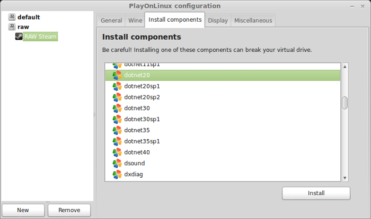Open the Miscellaneous tab
This screenshot has height=219, width=371.
click(x=253, y=21)
